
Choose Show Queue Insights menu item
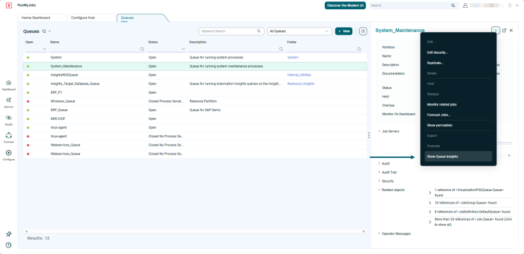point(458,156)
